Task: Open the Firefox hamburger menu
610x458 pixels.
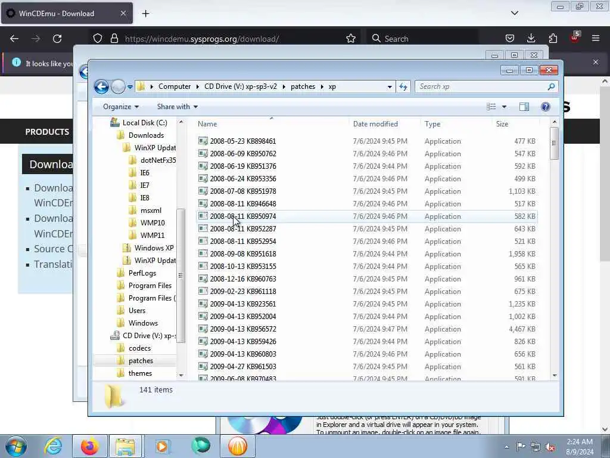Action: [x=596, y=38]
